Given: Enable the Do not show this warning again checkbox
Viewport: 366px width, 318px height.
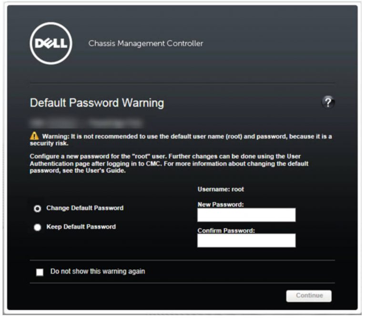Looking at the screenshot, I should click(x=40, y=272).
